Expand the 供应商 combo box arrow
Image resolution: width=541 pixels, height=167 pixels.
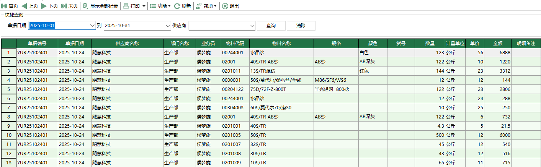[x=252, y=26]
